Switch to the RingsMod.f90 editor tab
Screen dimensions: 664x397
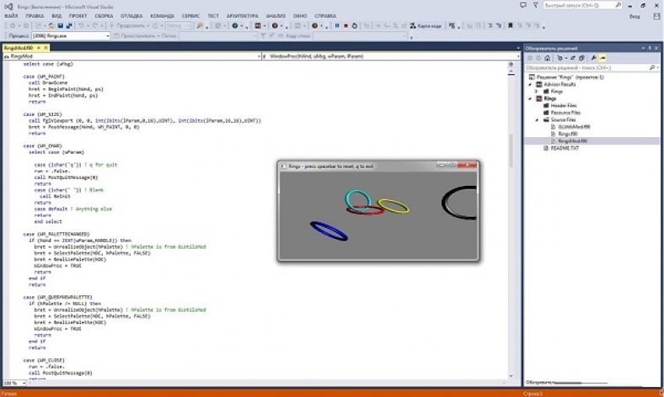point(19,48)
